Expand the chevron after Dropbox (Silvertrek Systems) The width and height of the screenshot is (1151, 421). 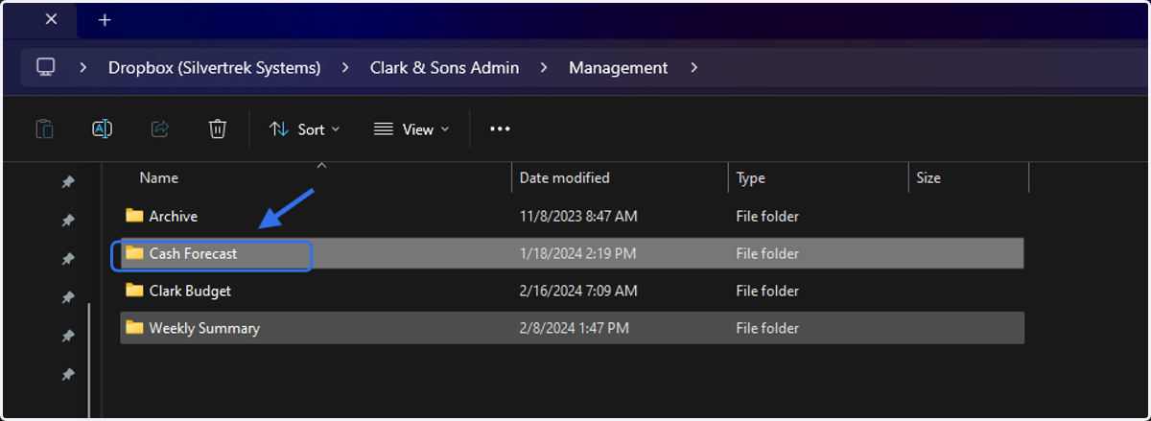(345, 68)
